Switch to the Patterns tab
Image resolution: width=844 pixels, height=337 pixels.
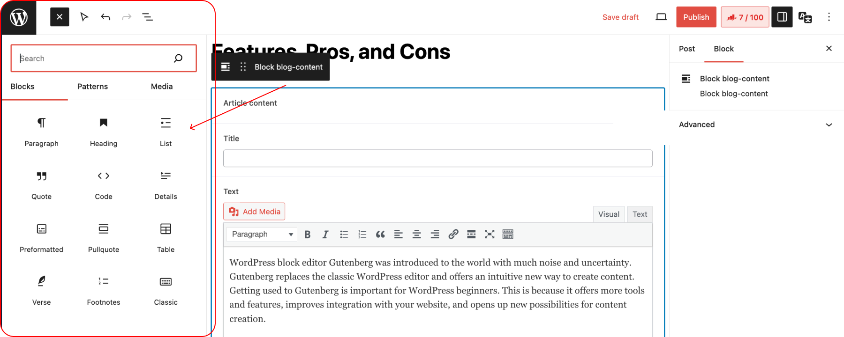tap(92, 87)
